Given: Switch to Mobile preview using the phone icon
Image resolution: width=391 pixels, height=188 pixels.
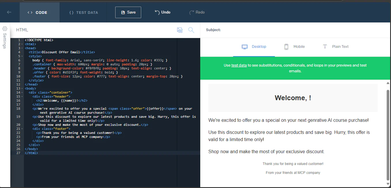Looking at the screenshot, I should tap(286, 46).
